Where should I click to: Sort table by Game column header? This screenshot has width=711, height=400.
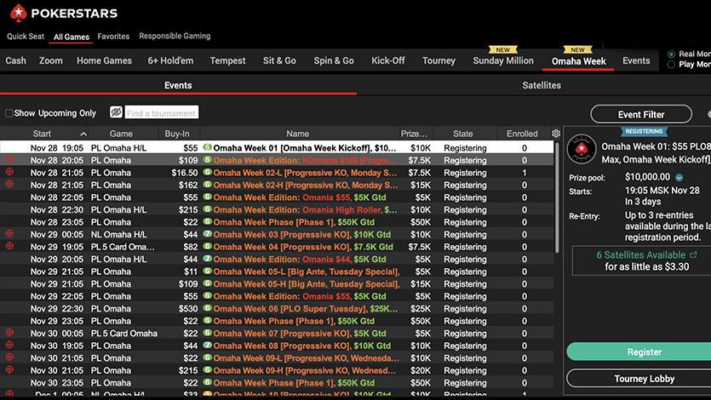tap(121, 134)
